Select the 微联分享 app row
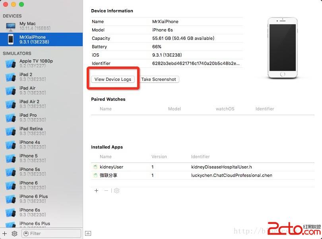Screen dimensions: 322x239 (203, 175)
